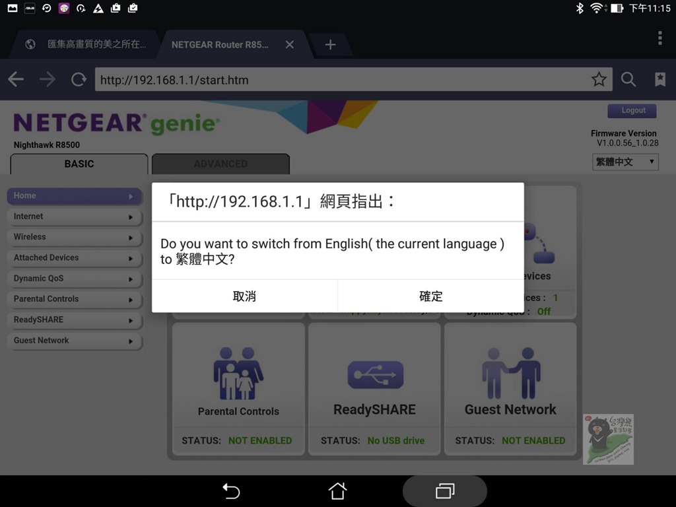Open Dynamic QoS in the sidebar

[74, 279]
